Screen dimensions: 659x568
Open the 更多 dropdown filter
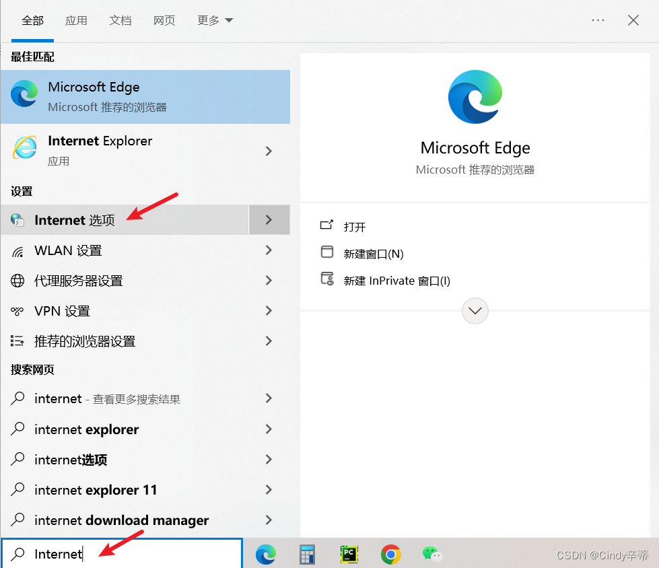pyautogui.click(x=215, y=20)
